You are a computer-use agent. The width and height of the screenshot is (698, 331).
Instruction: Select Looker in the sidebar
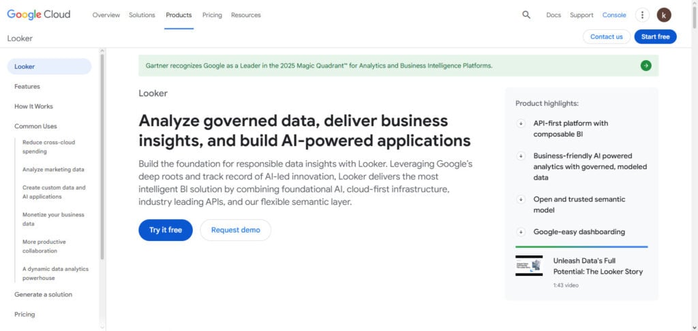click(49, 66)
